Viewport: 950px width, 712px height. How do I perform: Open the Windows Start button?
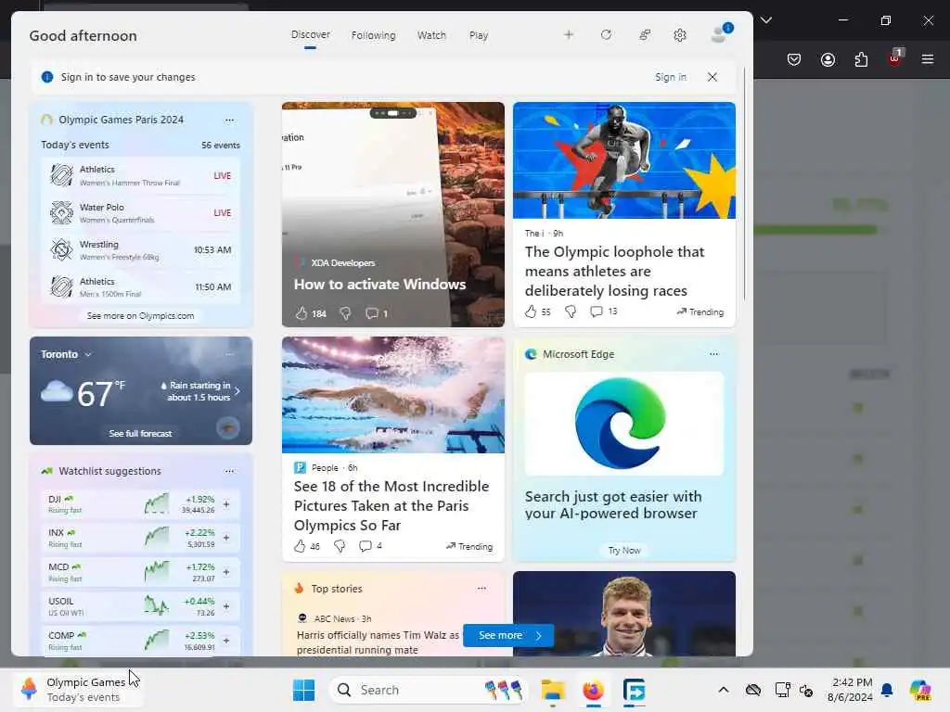(303, 690)
